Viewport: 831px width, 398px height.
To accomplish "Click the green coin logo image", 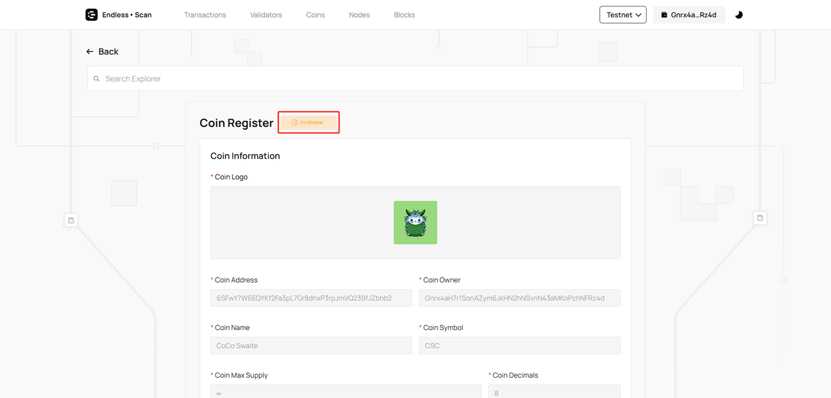I will pyautogui.click(x=415, y=222).
